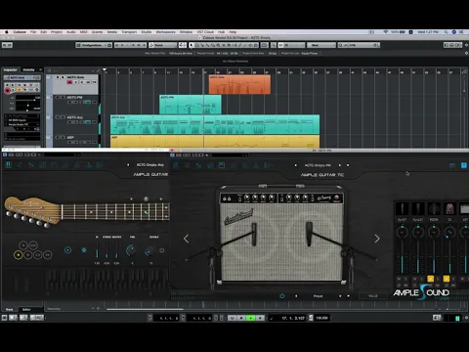The image size is (469, 352).
Task: Click the Undo arrow in Cubase toolbar
Action: click(5, 45)
